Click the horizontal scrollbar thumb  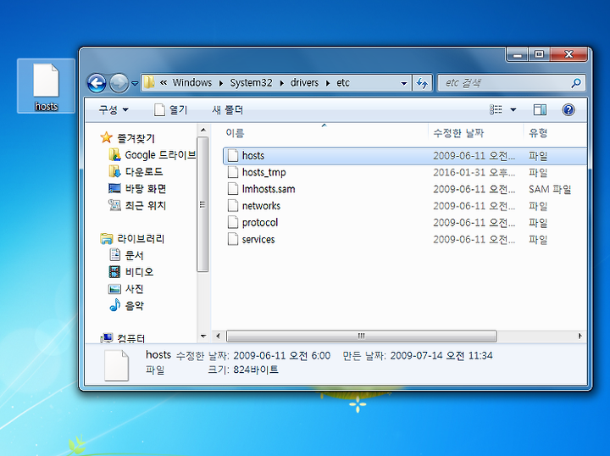point(362,336)
